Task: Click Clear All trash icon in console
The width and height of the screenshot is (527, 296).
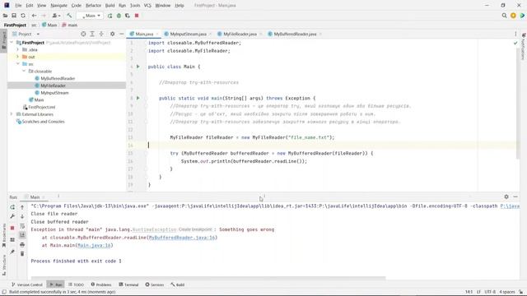Action: pyautogui.click(x=22, y=254)
